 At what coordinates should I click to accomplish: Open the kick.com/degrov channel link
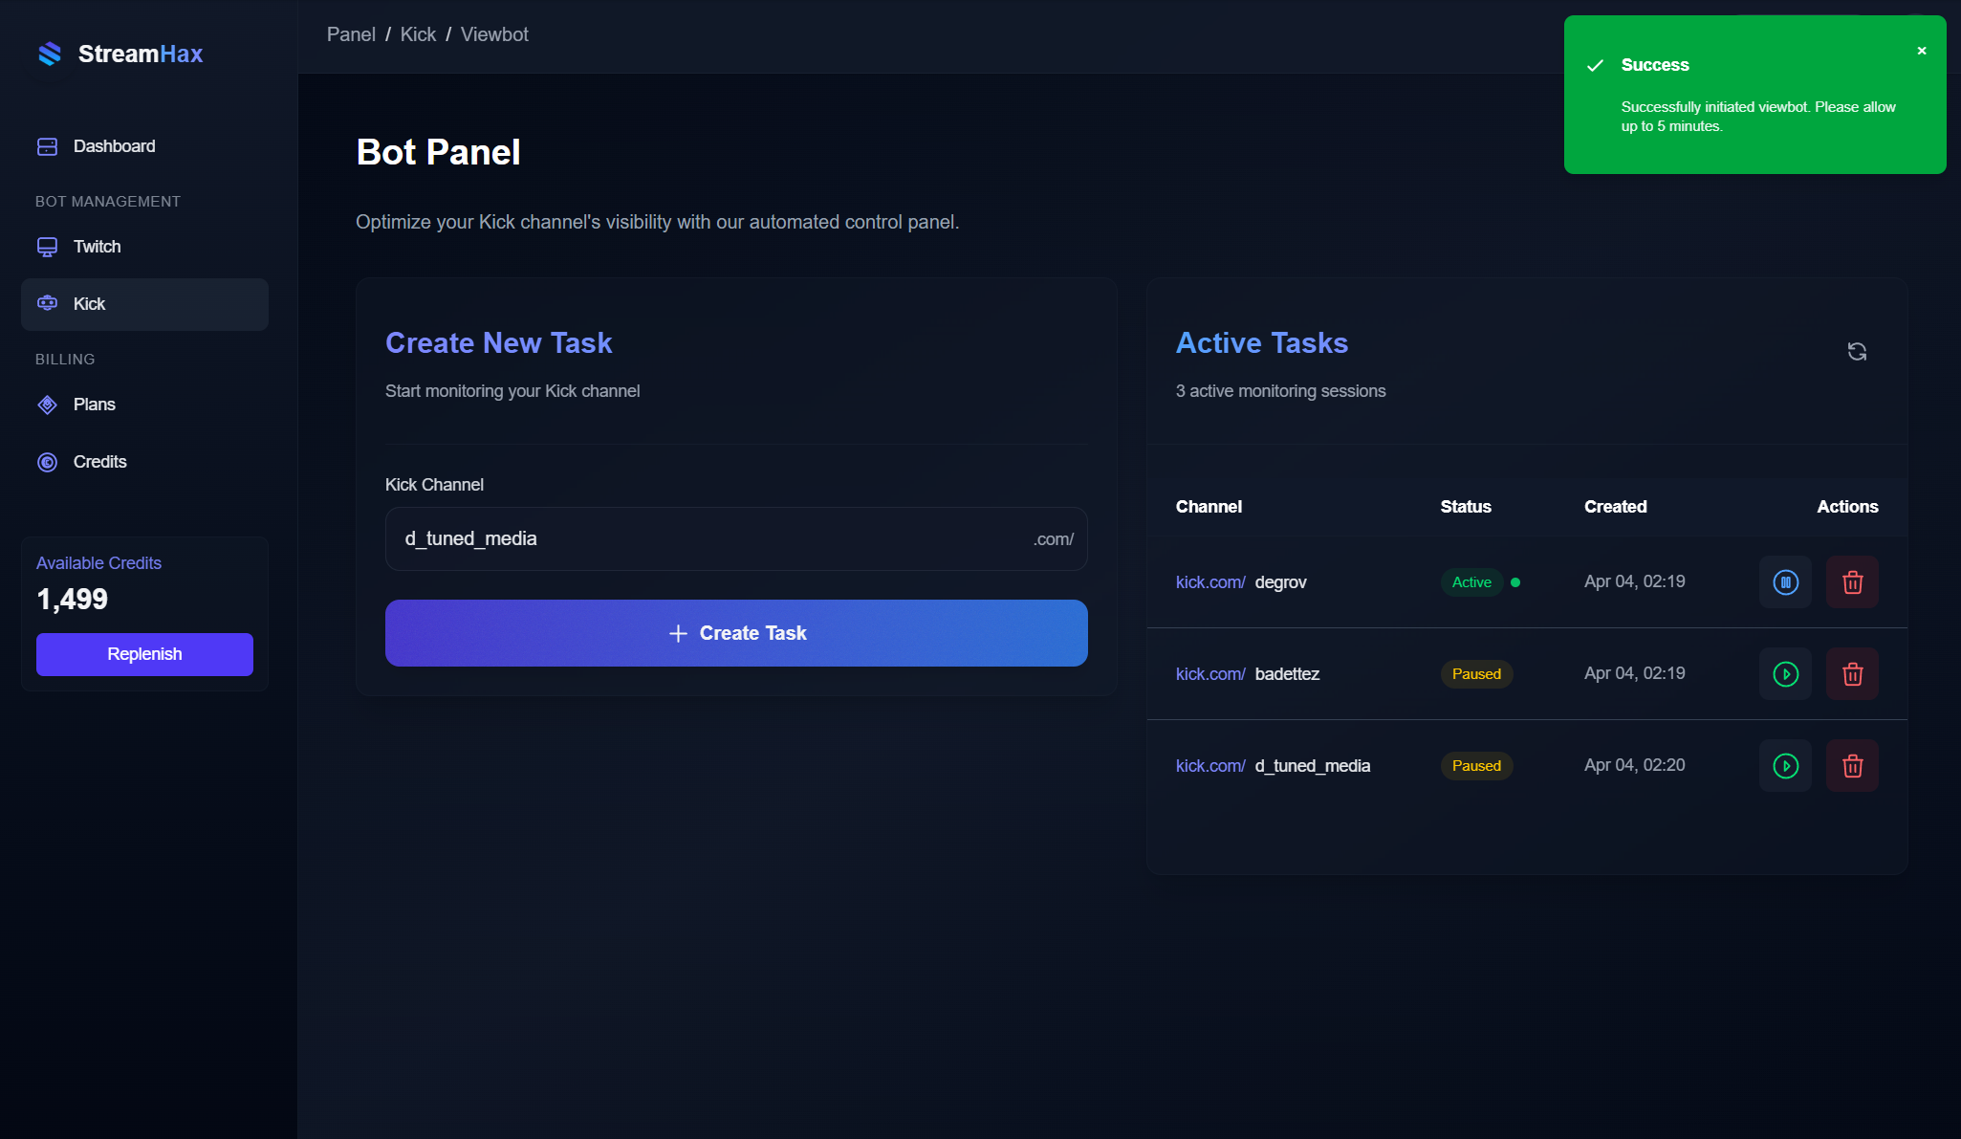click(1209, 581)
